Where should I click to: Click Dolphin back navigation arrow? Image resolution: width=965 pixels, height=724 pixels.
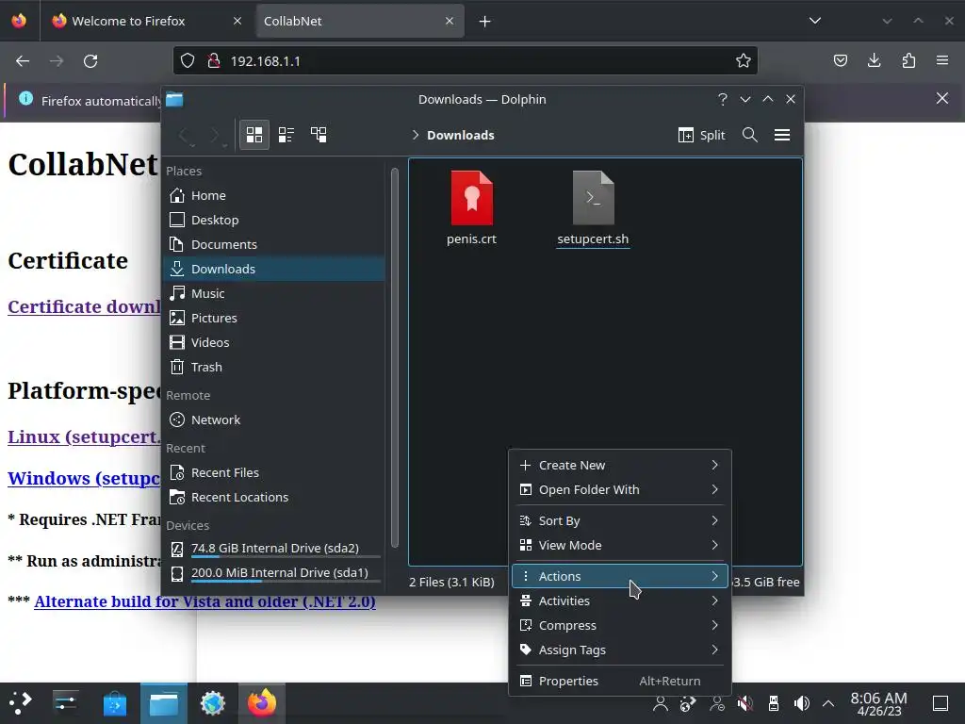coord(185,135)
